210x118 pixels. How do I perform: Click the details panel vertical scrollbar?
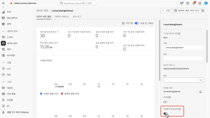coord(207,46)
